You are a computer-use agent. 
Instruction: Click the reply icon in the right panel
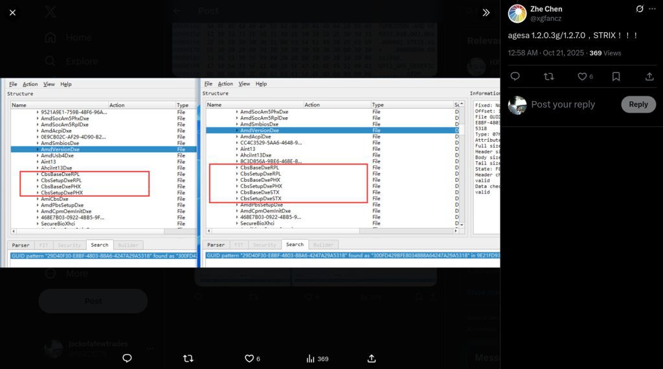click(515, 76)
